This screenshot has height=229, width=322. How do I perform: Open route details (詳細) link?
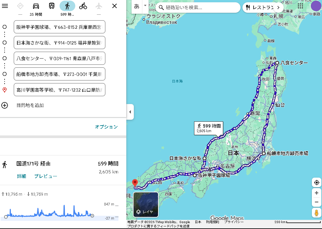pyautogui.click(x=22, y=176)
